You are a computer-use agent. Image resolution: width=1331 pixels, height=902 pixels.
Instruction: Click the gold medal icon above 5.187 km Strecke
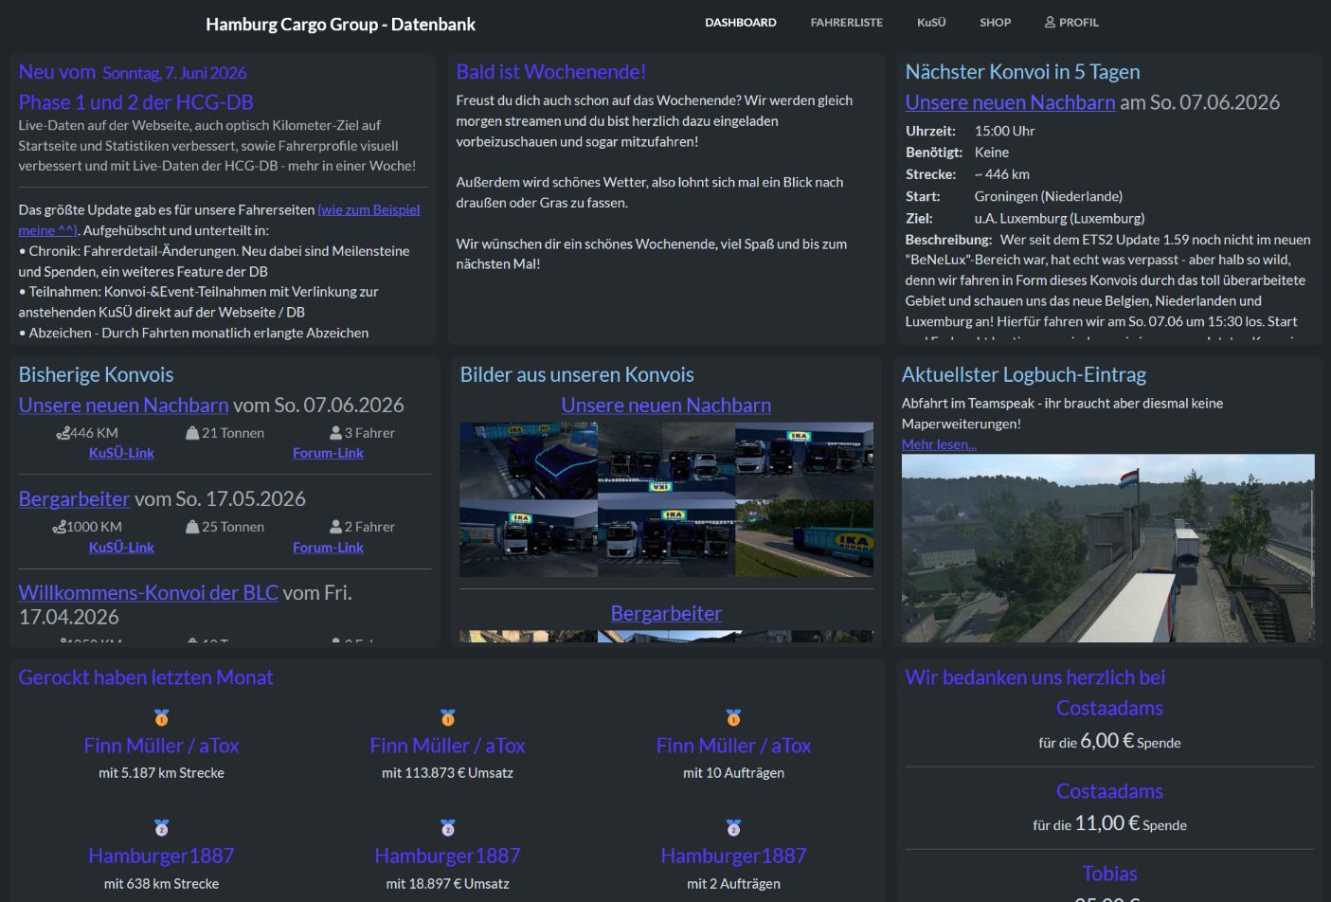pyautogui.click(x=161, y=718)
